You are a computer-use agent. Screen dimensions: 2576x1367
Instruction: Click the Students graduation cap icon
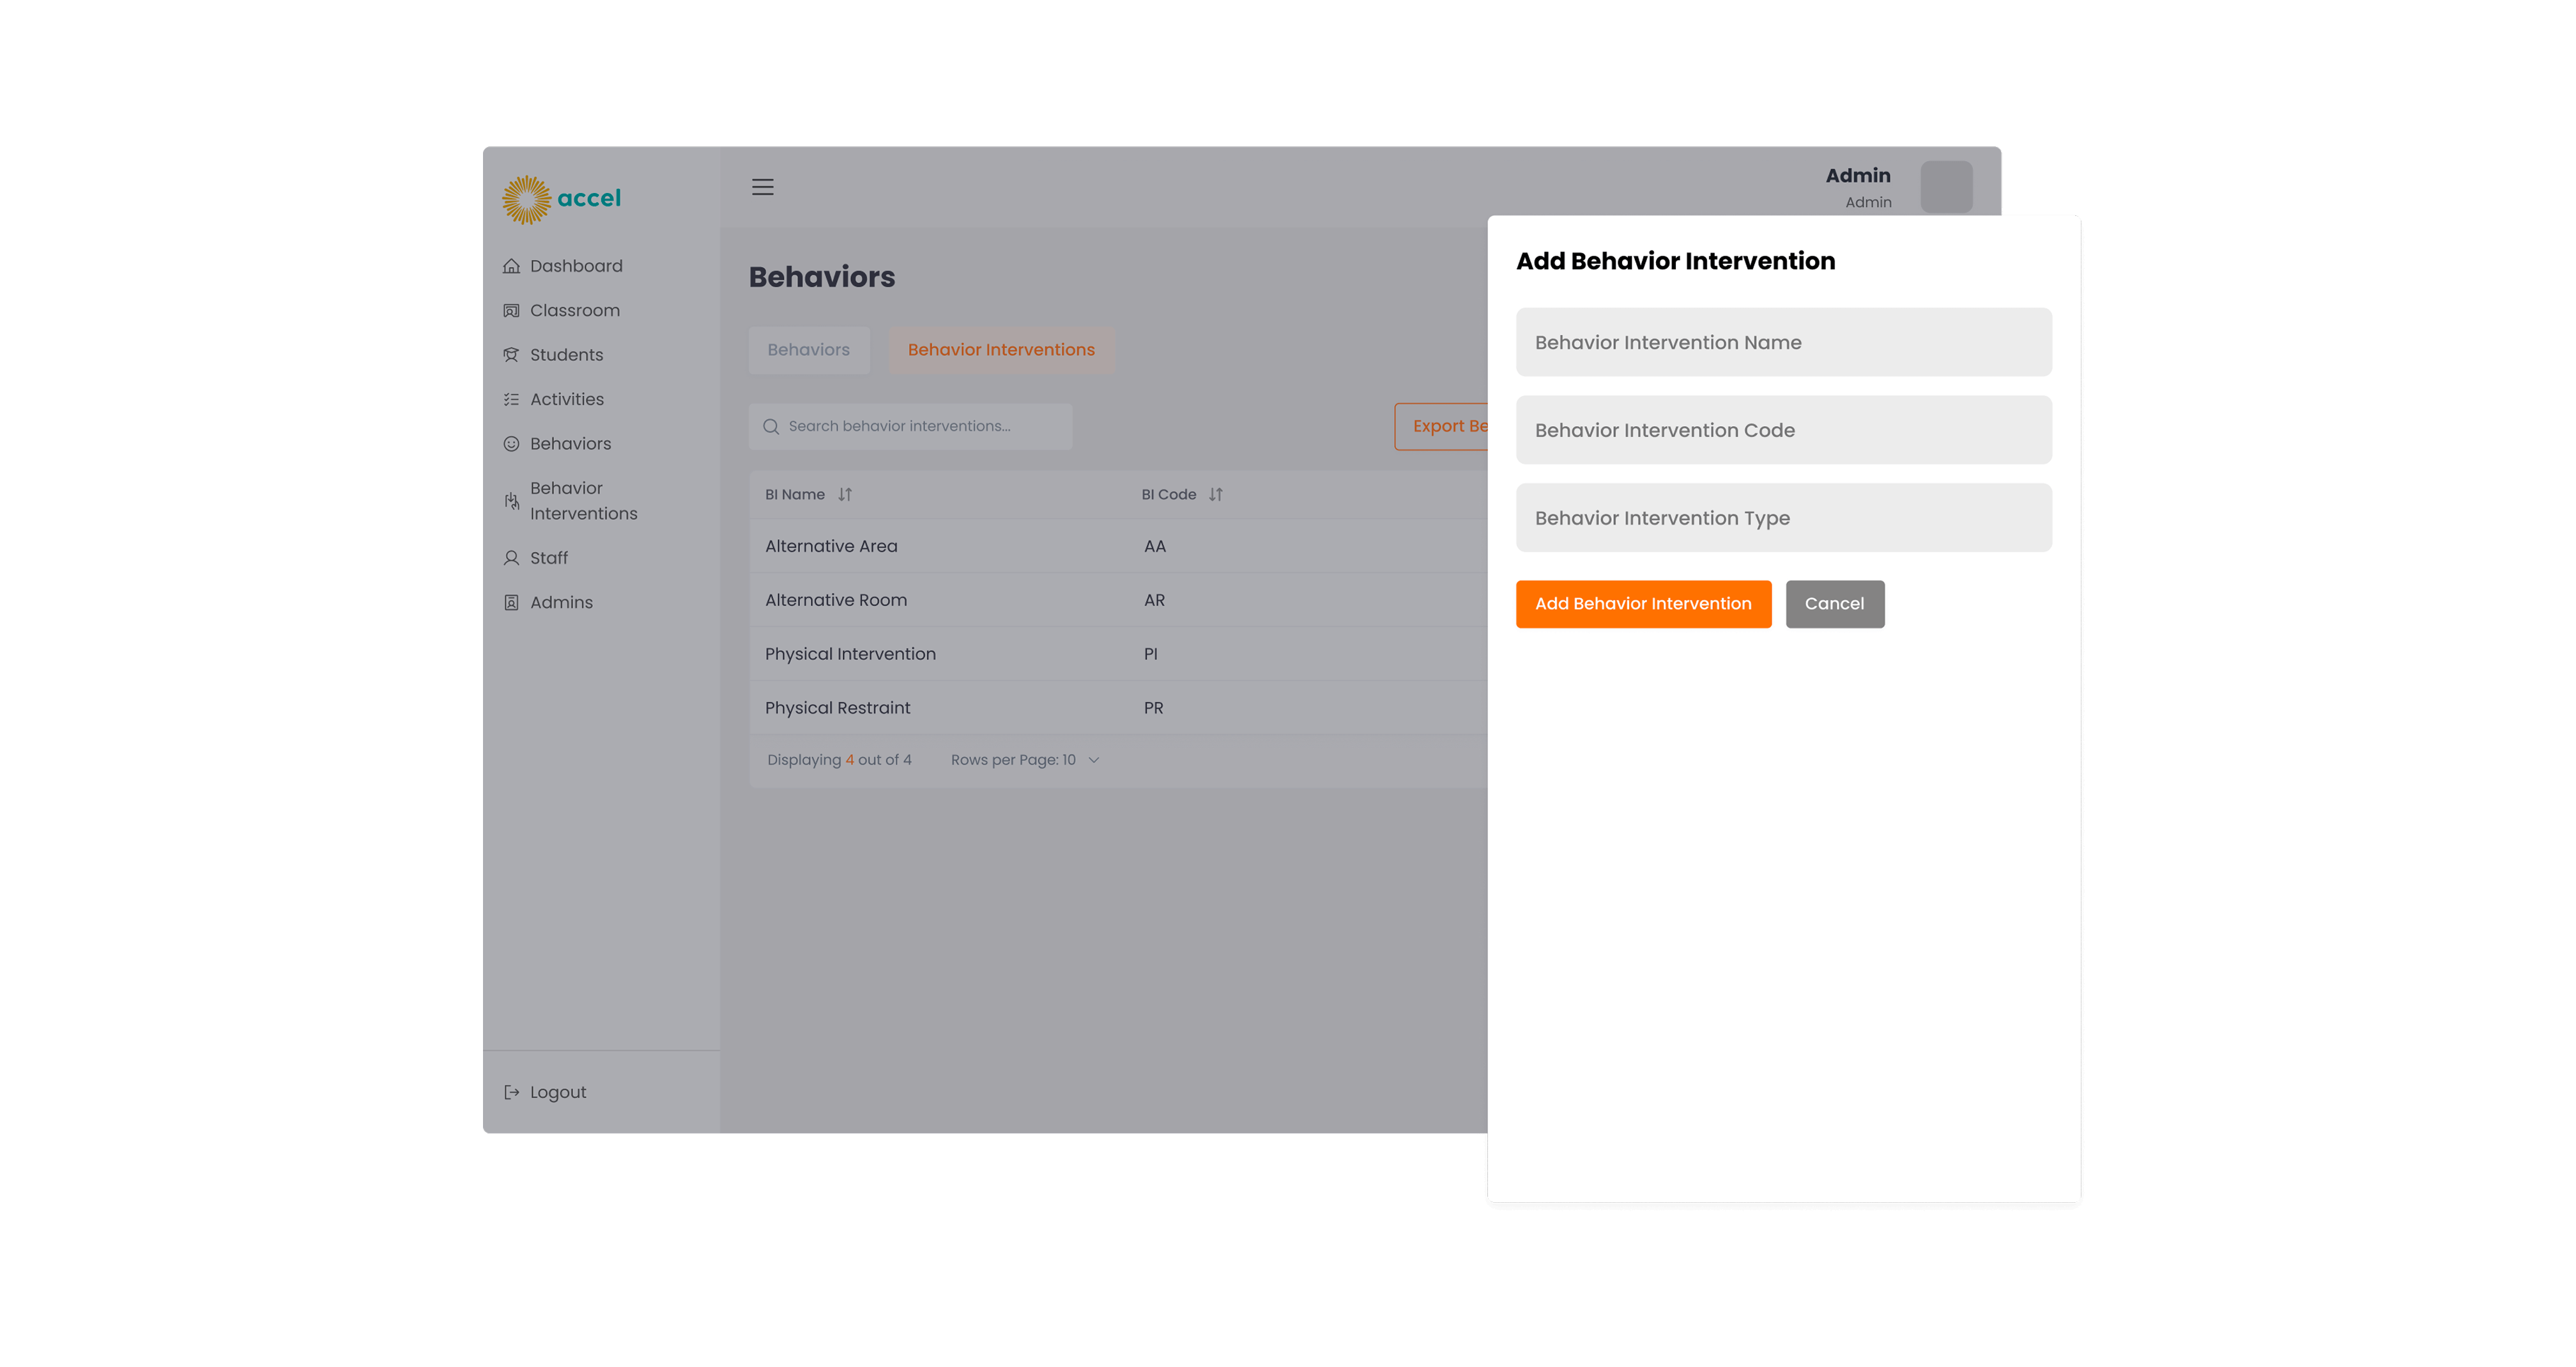tap(511, 355)
